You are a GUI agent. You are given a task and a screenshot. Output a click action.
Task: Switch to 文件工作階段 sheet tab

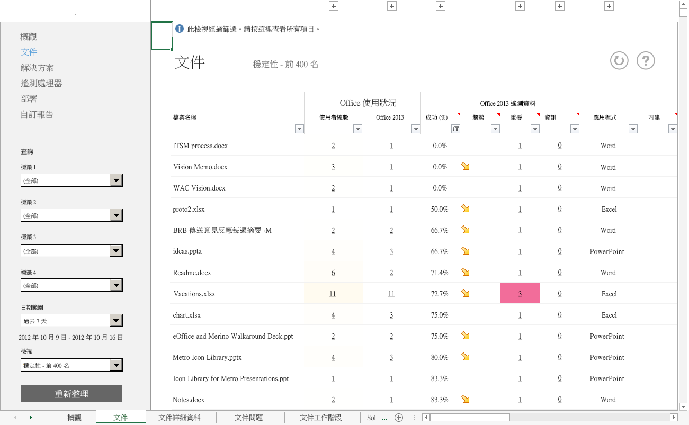click(321, 418)
